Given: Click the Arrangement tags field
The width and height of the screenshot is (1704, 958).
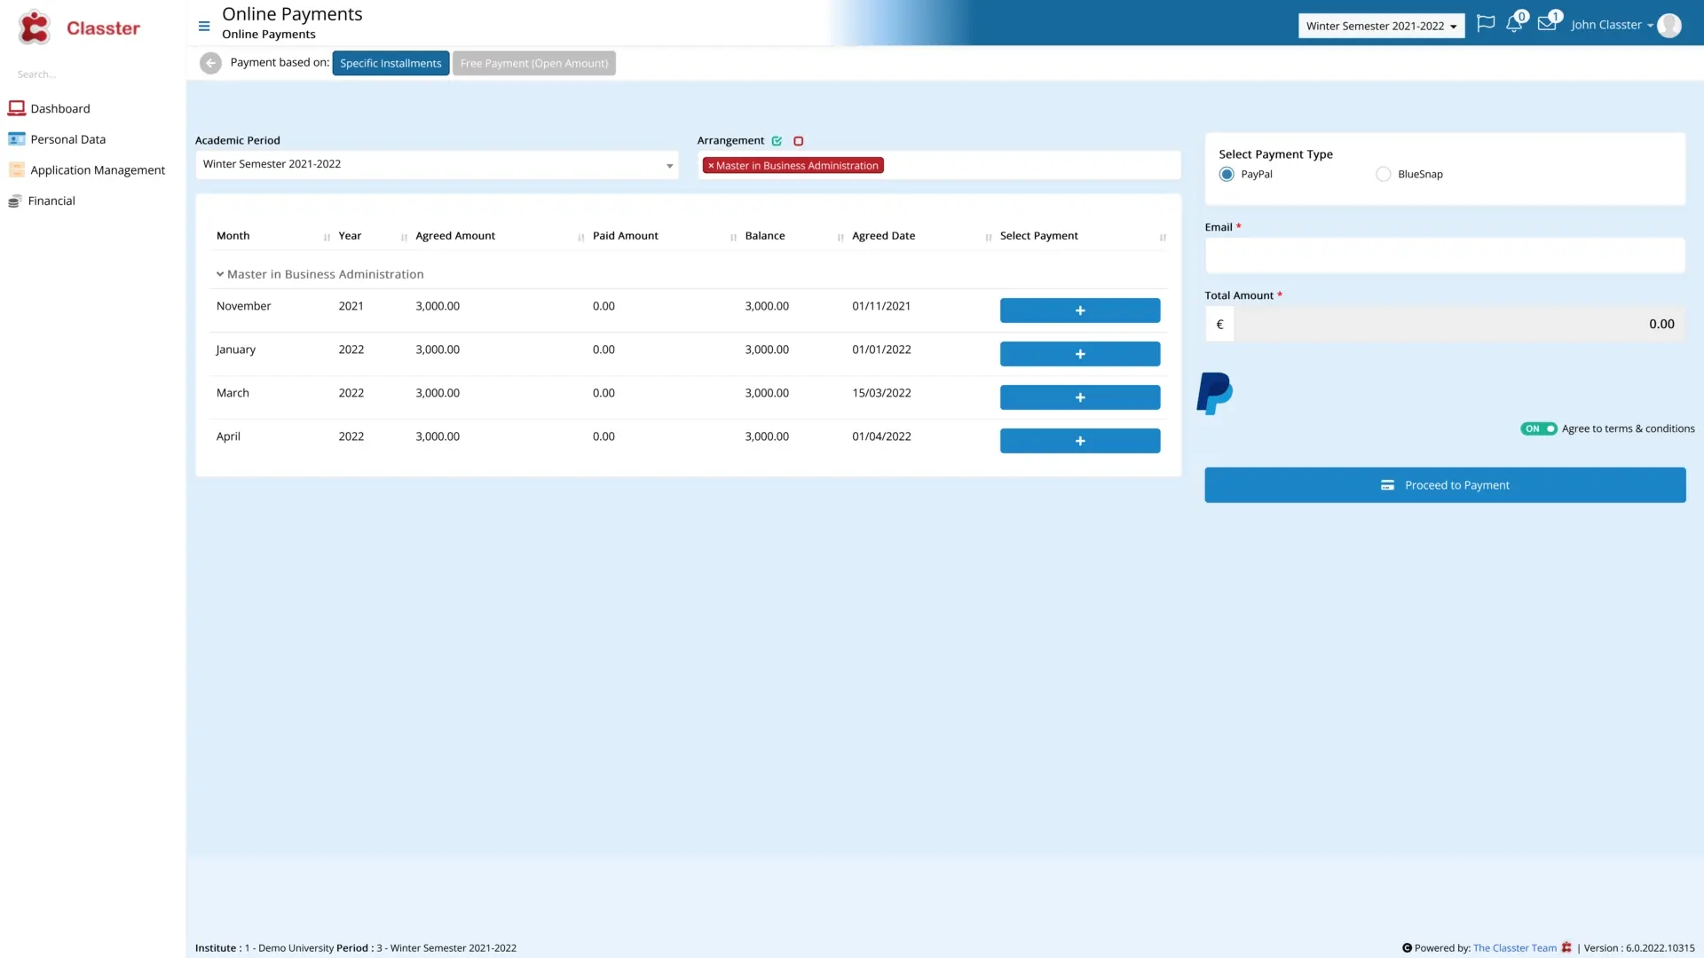Looking at the screenshot, I should click(x=939, y=165).
